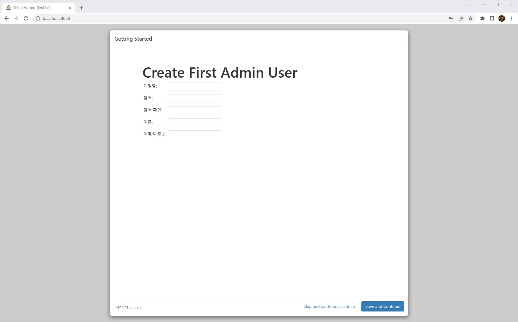Click the 이름 full name field

(194, 123)
